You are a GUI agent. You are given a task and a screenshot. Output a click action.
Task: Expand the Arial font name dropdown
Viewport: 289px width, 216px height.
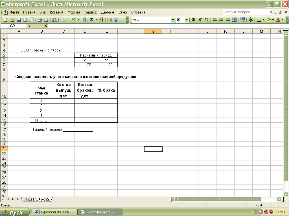(173, 20)
